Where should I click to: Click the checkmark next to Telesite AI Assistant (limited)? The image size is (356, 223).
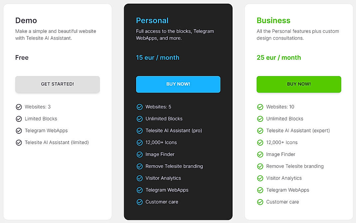click(x=19, y=142)
